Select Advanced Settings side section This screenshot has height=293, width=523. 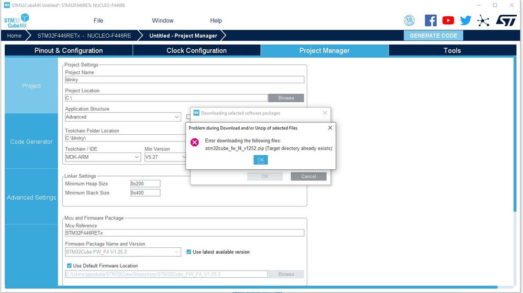tap(31, 198)
